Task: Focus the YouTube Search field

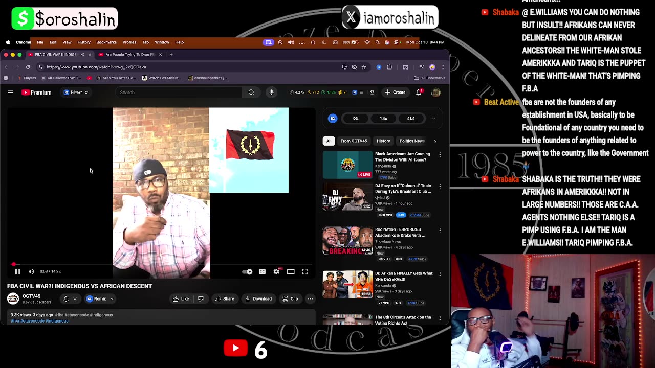Action: pyautogui.click(x=179, y=93)
